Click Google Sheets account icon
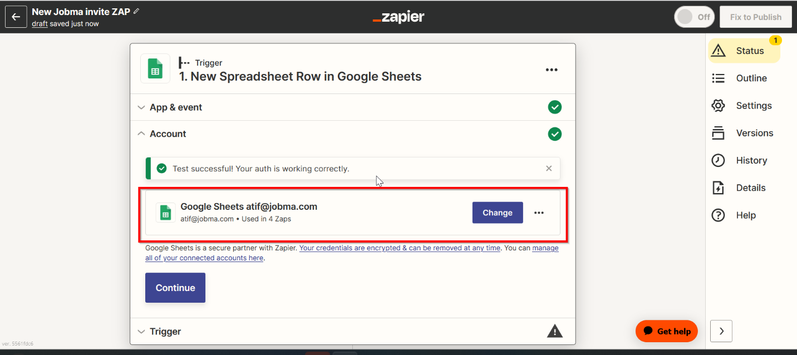The width and height of the screenshot is (797, 355). coord(165,213)
